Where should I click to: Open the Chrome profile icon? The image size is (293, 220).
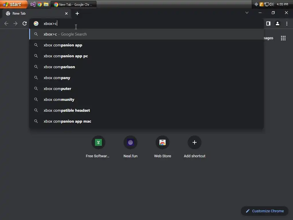click(x=278, y=23)
